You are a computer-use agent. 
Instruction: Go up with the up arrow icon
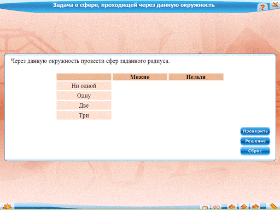244,207
